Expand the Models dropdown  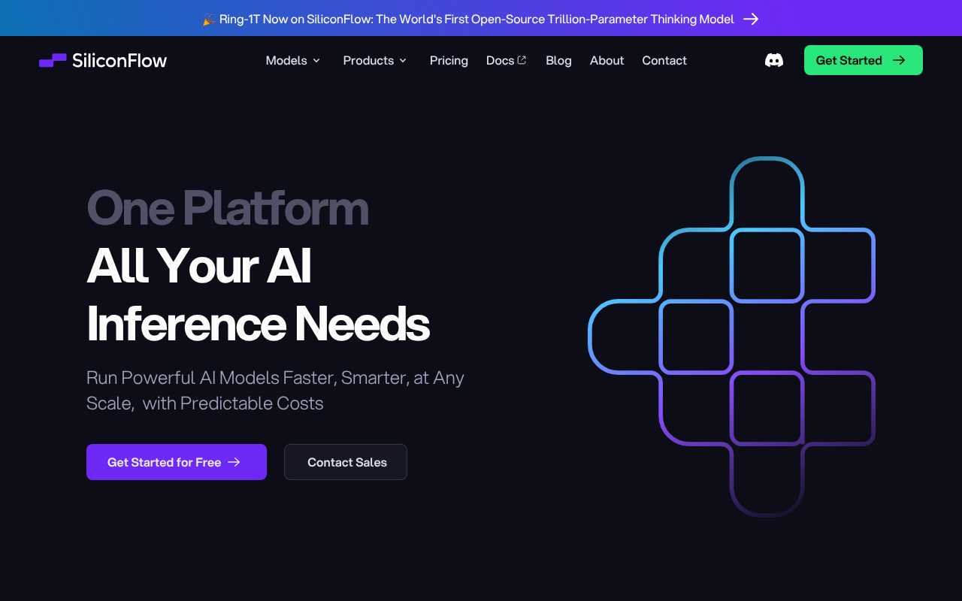pyautogui.click(x=293, y=60)
